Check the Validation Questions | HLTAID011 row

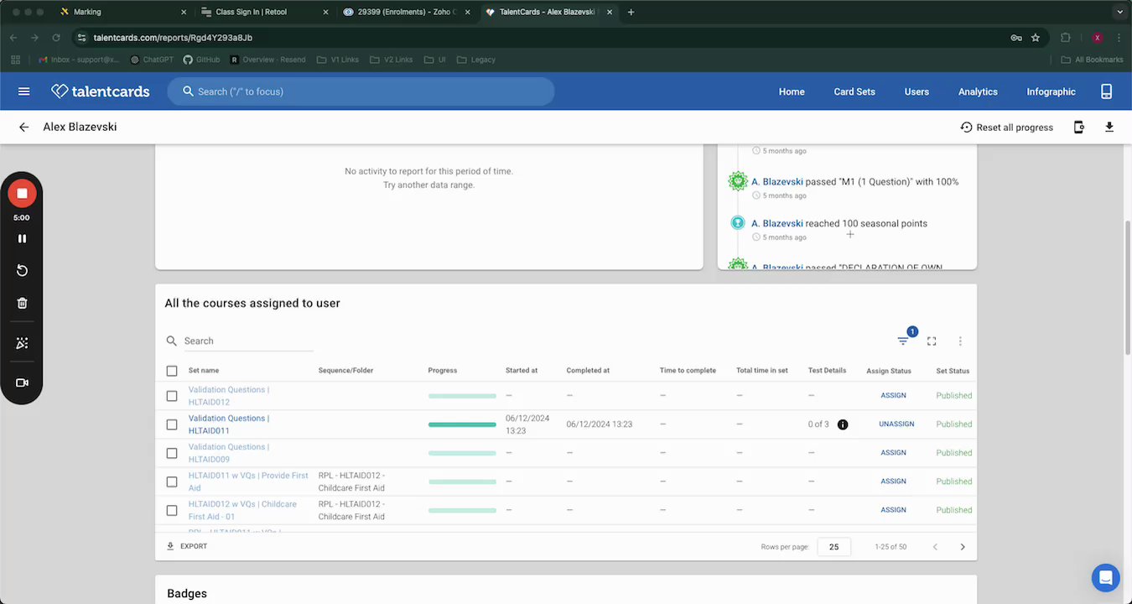[172, 424]
